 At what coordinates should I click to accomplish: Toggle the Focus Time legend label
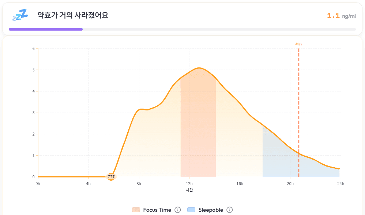[x=157, y=210]
